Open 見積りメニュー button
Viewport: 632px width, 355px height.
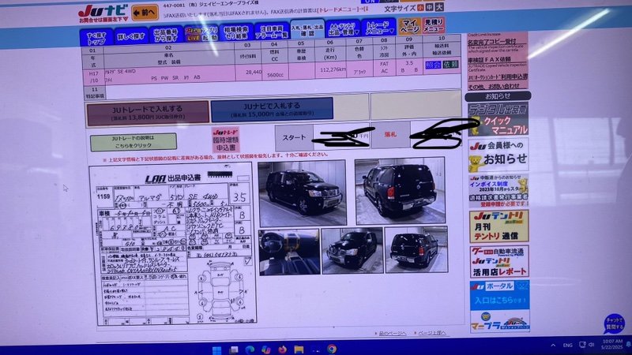coord(434,26)
